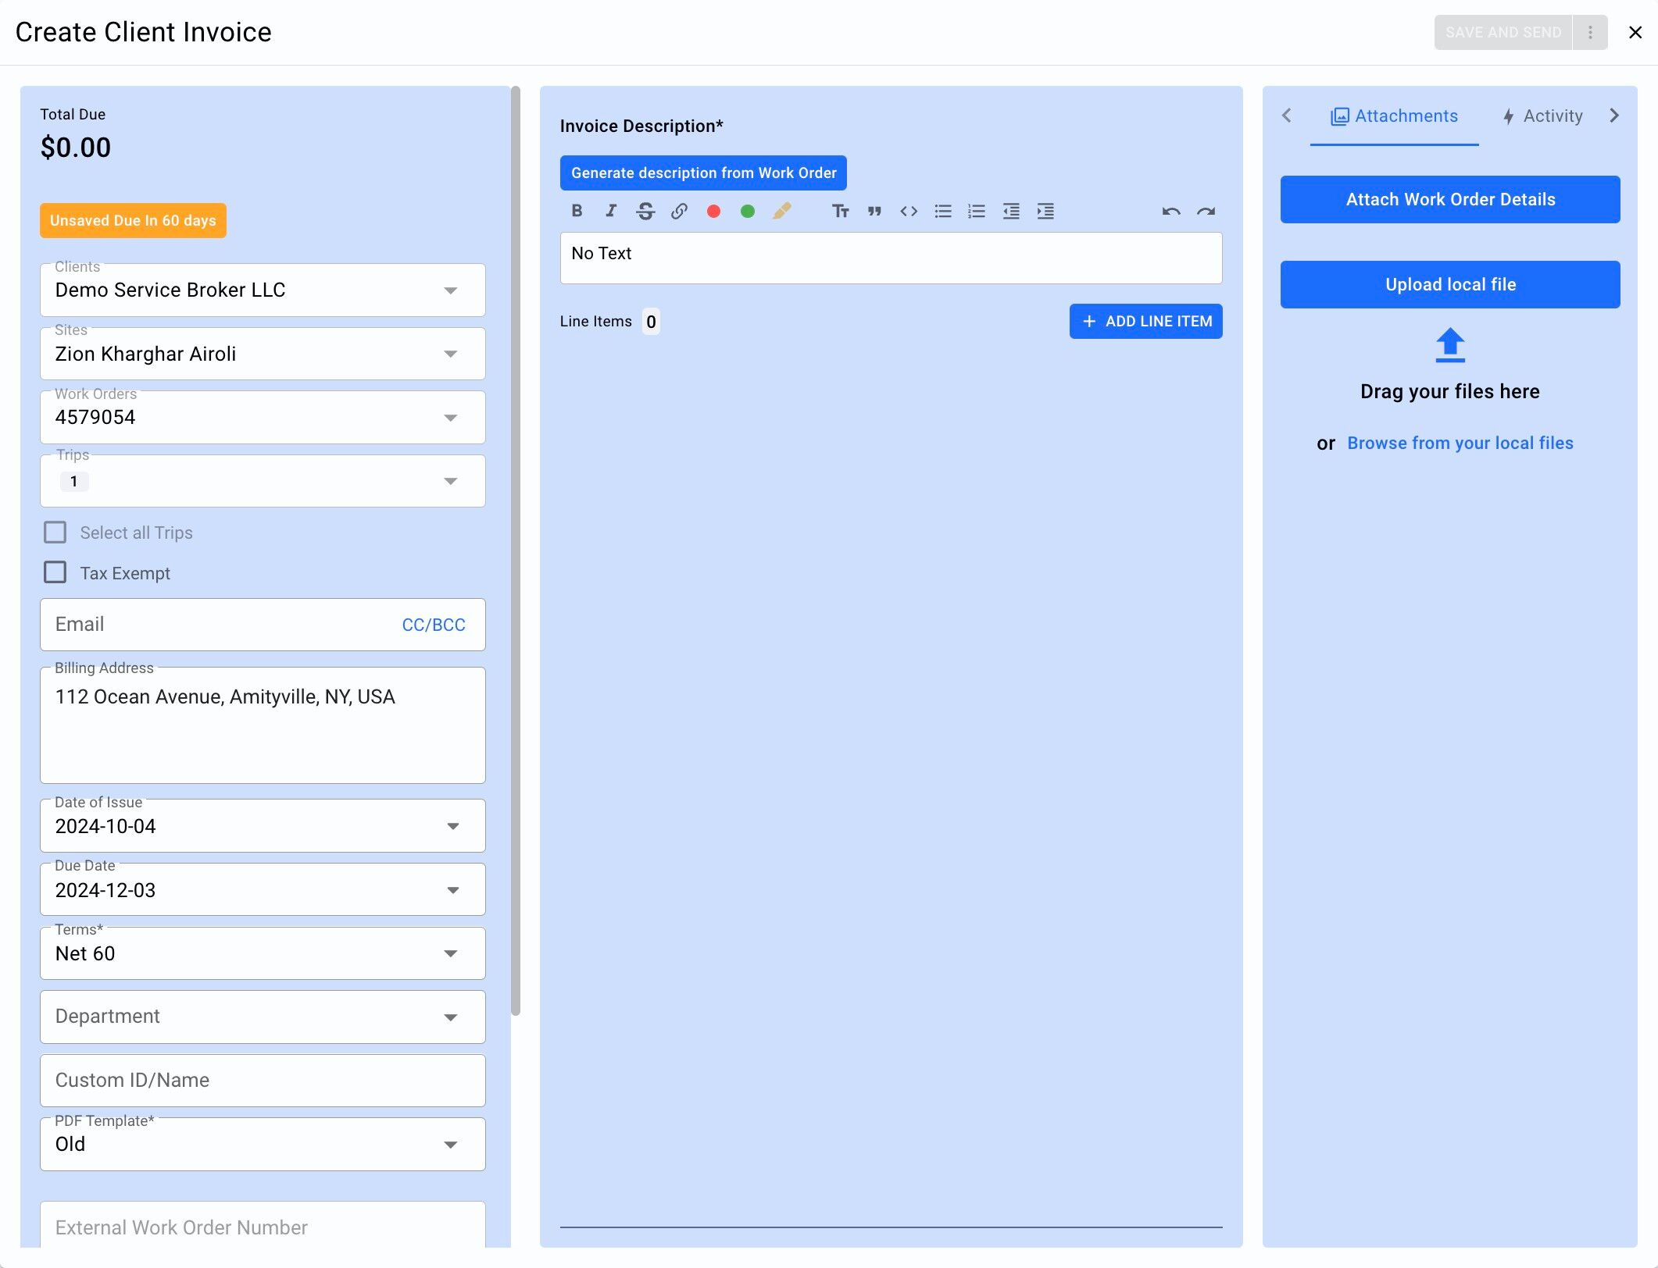Click the strikethrough formatting icon
Screen dimensions: 1658x1268
coord(645,211)
